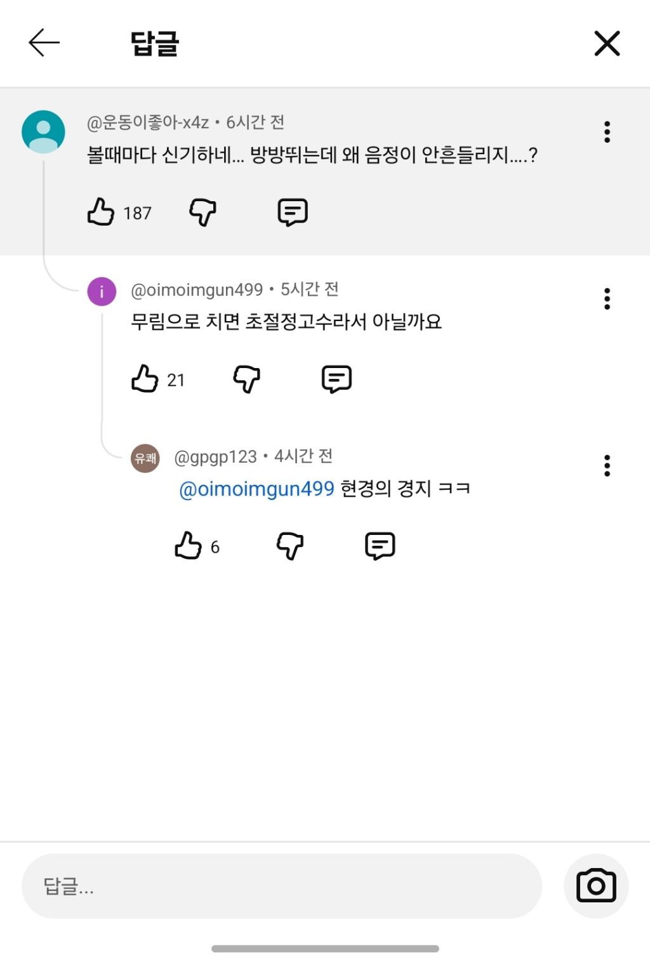Like the comment with 187 likes
650x962 pixels.
pos(101,212)
